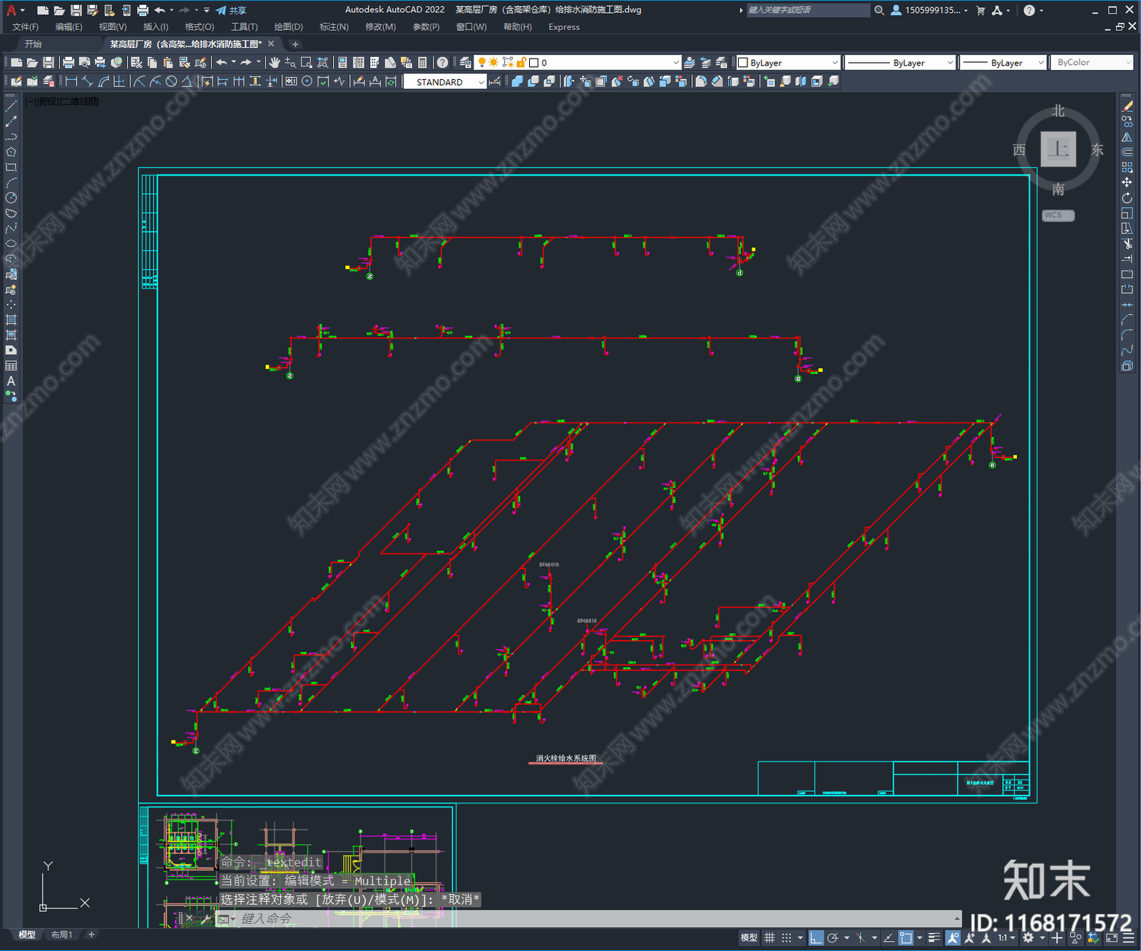Screen dimensions: 1141x951
Task: Open the Plot printer icon
Action: (x=68, y=63)
